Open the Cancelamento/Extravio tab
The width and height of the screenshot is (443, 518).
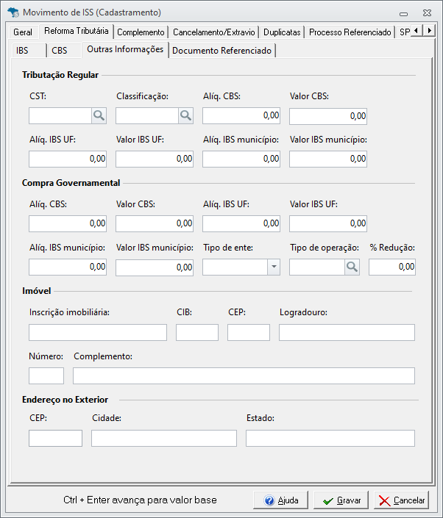[x=214, y=32]
